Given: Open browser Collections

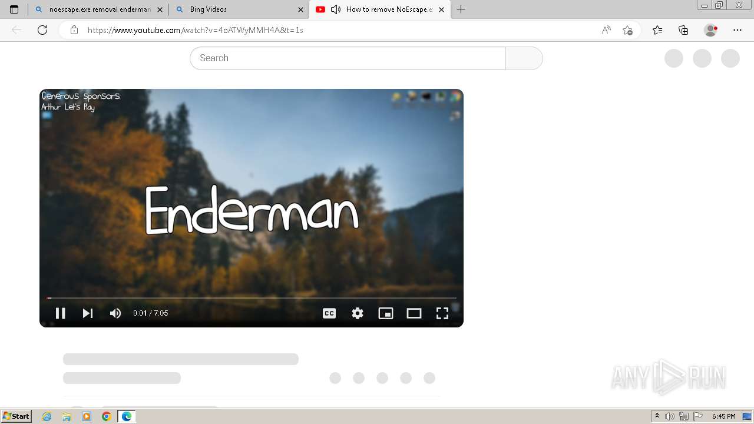Looking at the screenshot, I should point(683,30).
